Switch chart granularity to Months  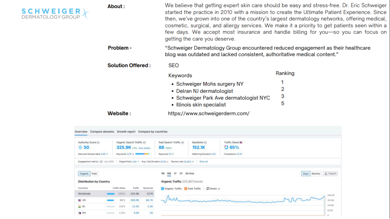coord(316,174)
